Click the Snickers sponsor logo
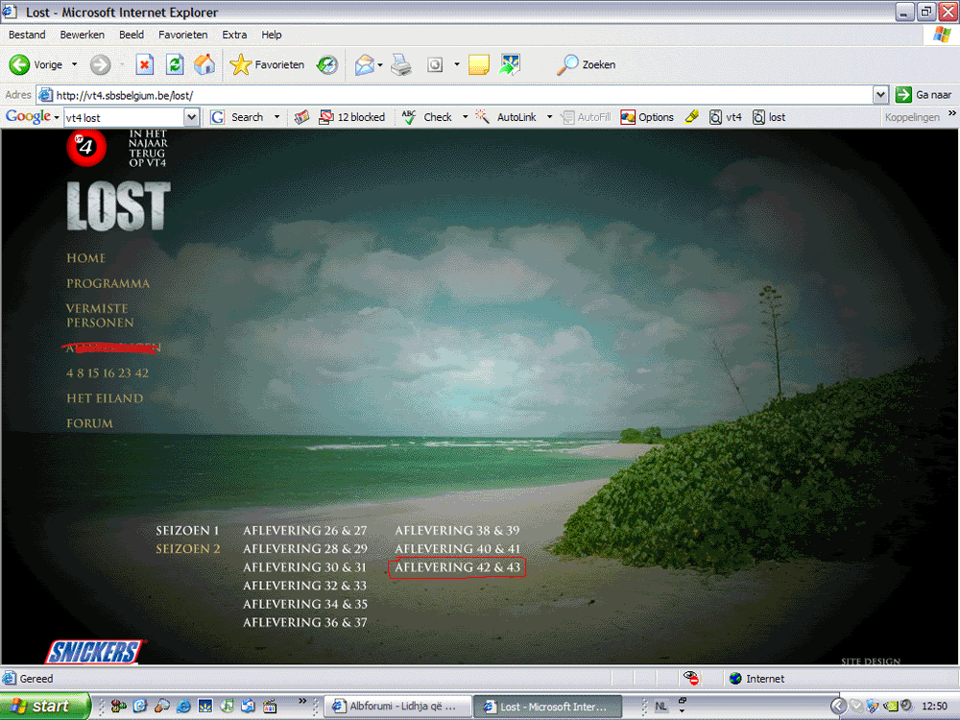Screen dimensions: 960x720 coord(95,652)
